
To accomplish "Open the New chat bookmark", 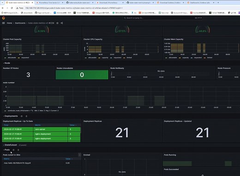I will tap(163, 13).
